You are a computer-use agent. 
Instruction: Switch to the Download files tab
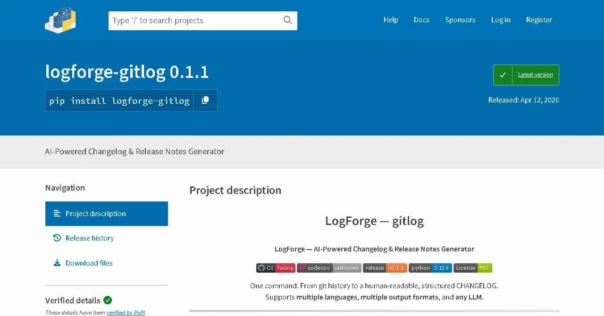tap(107, 263)
